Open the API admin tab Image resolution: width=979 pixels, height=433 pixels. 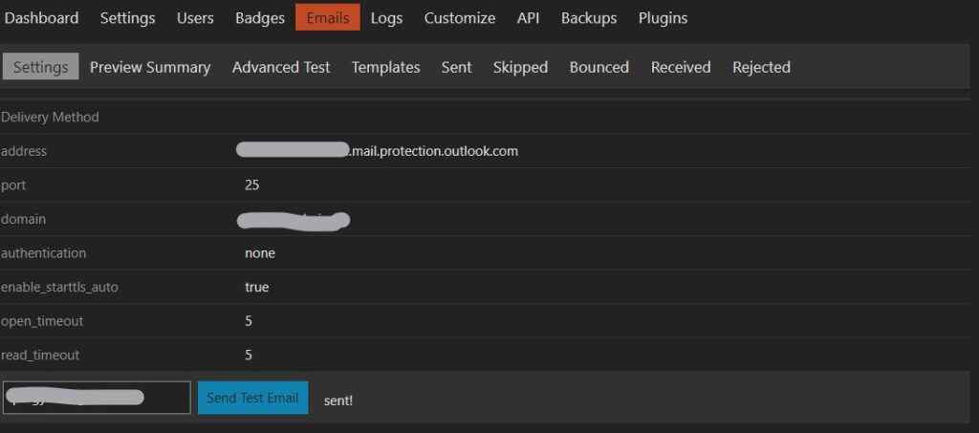coord(528,18)
